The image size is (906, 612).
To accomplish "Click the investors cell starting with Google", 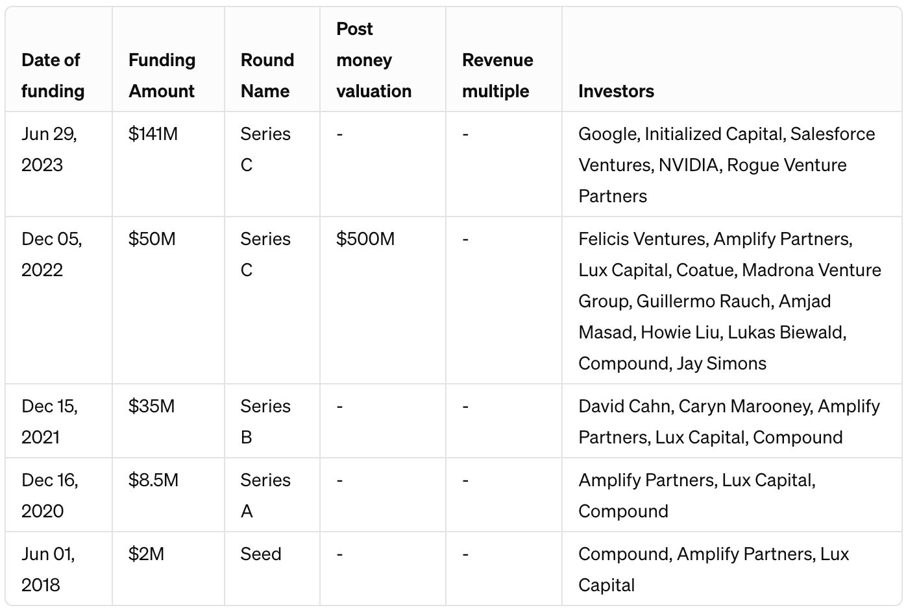I will point(731,164).
